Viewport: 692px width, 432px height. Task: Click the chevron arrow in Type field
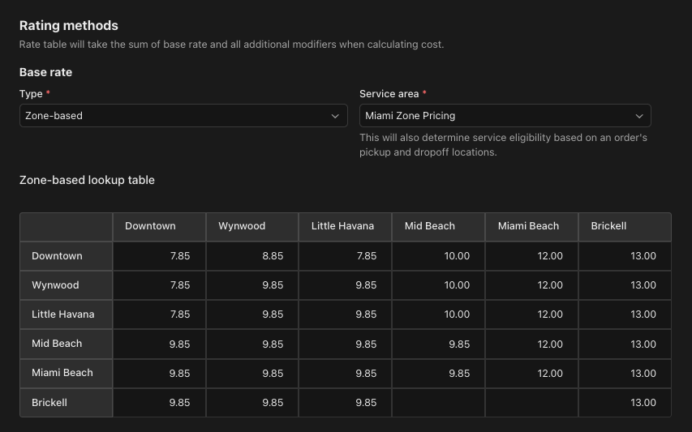click(x=335, y=116)
